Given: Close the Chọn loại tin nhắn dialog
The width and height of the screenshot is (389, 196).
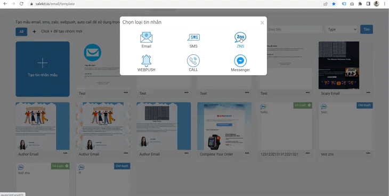Looking at the screenshot, I should click(x=262, y=23).
